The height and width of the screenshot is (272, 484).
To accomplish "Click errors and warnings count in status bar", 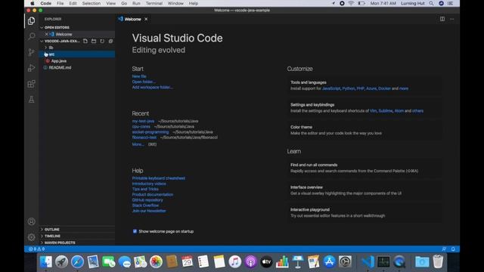I will pyautogui.click(x=37, y=249).
